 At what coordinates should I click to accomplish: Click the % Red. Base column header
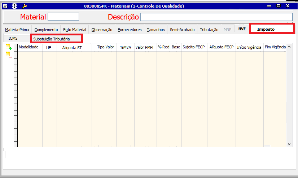[x=169, y=47]
